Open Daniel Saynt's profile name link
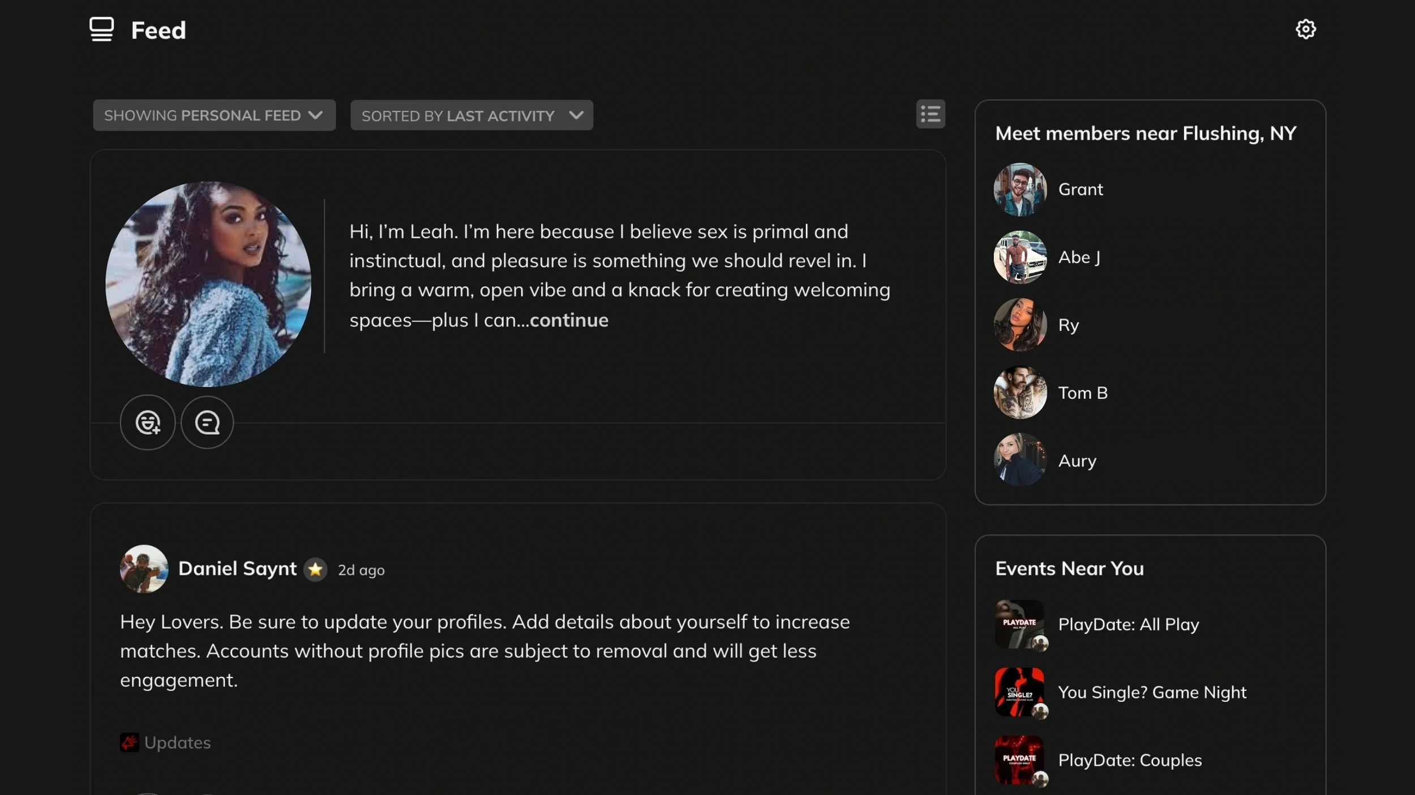Image resolution: width=1415 pixels, height=795 pixels. (237, 568)
